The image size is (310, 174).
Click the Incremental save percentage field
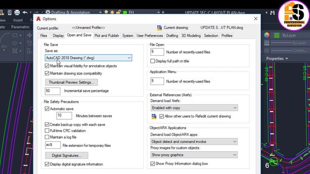(x=53, y=91)
